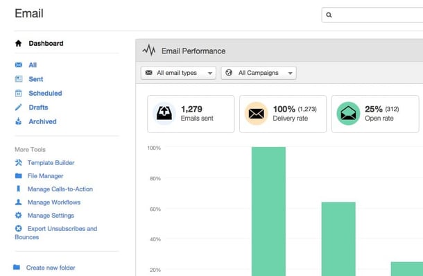Open the Manage Workflows link

(54, 202)
